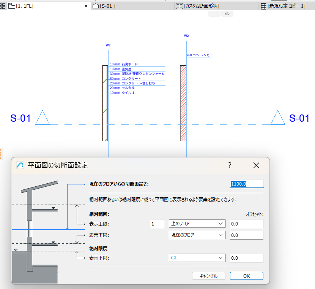Click the キャンセル button
This screenshot has width=315, height=289.
(x=208, y=276)
